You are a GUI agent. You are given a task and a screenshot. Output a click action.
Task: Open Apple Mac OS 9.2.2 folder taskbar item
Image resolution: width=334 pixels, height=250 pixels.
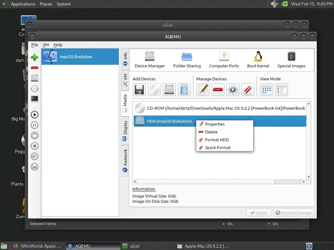(204, 246)
